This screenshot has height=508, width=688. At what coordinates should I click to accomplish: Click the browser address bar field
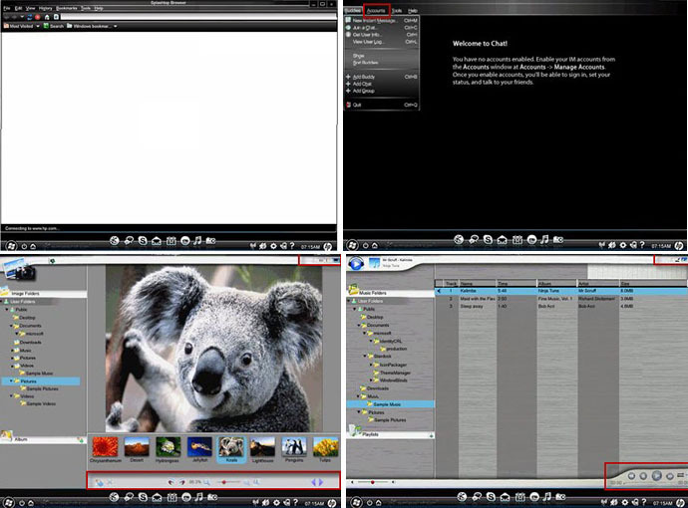[198, 17]
